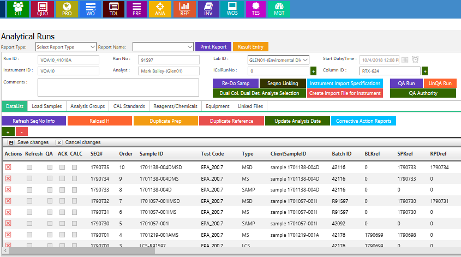Viewport: 461px width, 257px height.
Task: Tick ACK checkbox for SEQ# 1790734
Action: (x=62, y=178)
